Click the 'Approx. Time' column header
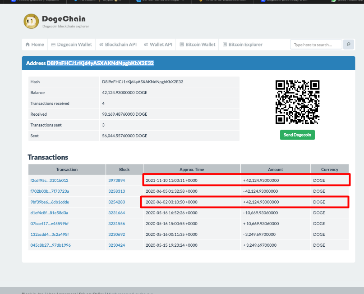This screenshot has height=294, width=364. tap(192, 170)
